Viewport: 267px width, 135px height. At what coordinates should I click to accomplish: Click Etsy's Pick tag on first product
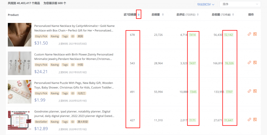coord(41,36)
